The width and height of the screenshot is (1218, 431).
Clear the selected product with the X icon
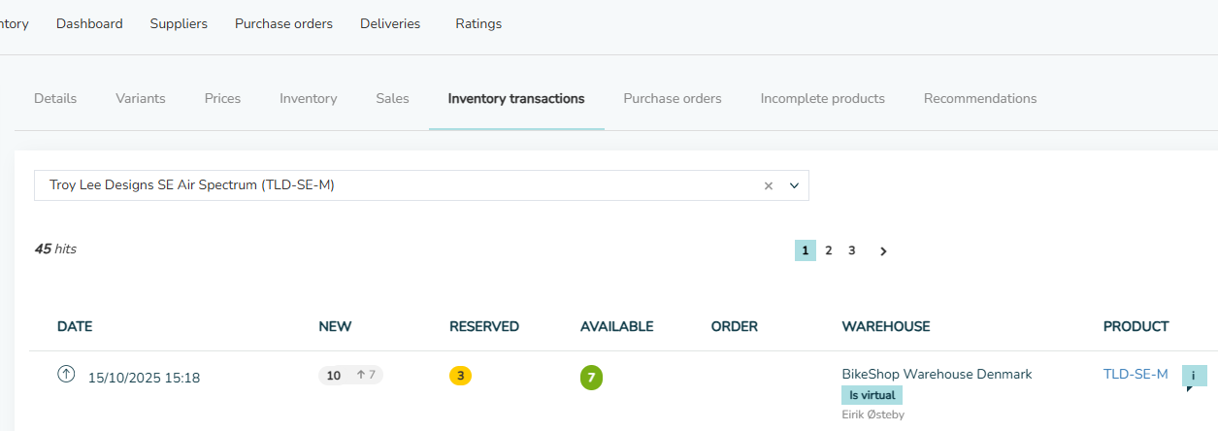(768, 185)
